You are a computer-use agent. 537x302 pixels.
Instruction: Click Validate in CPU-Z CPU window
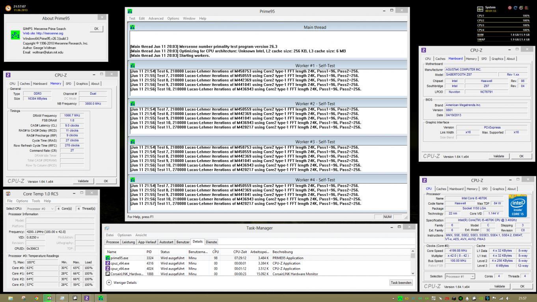(500, 286)
